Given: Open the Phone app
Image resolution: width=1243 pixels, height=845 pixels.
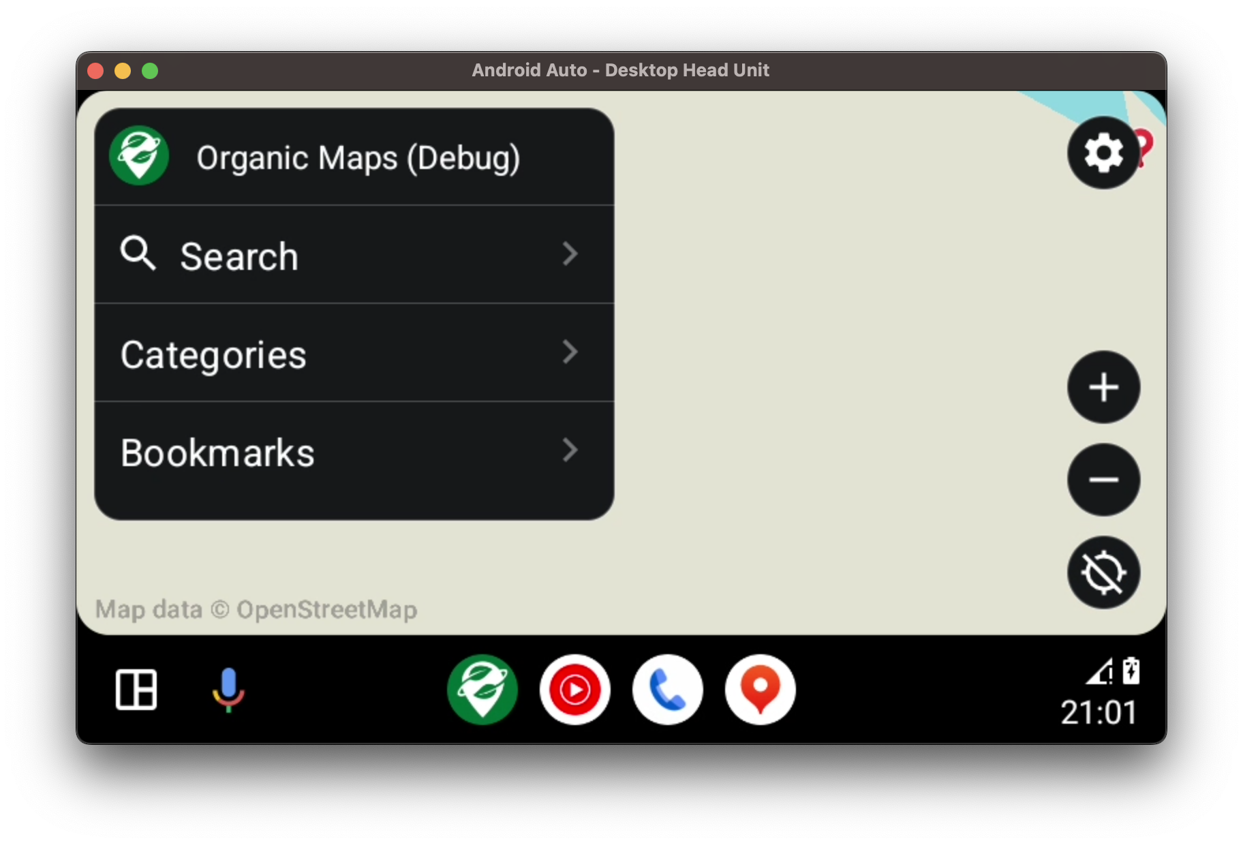Looking at the screenshot, I should tap(667, 690).
